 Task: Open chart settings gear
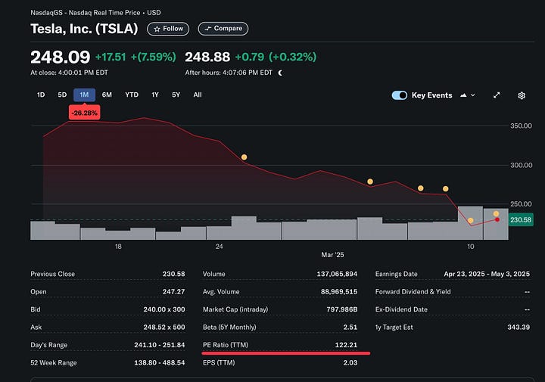pos(522,95)
